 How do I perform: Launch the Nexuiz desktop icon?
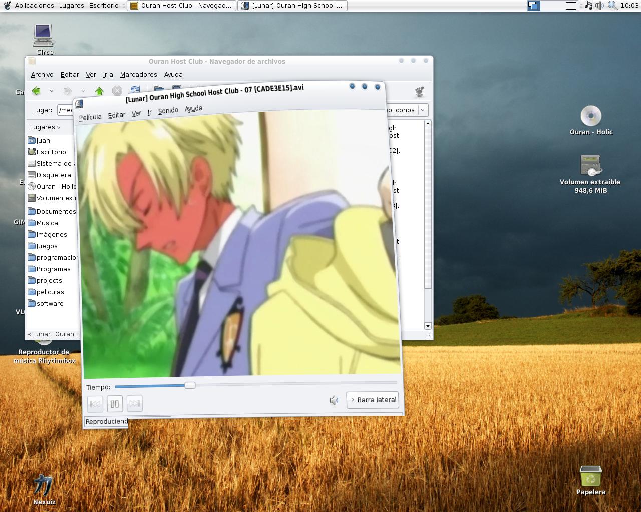pyautogui.click(x=44, y=490)
